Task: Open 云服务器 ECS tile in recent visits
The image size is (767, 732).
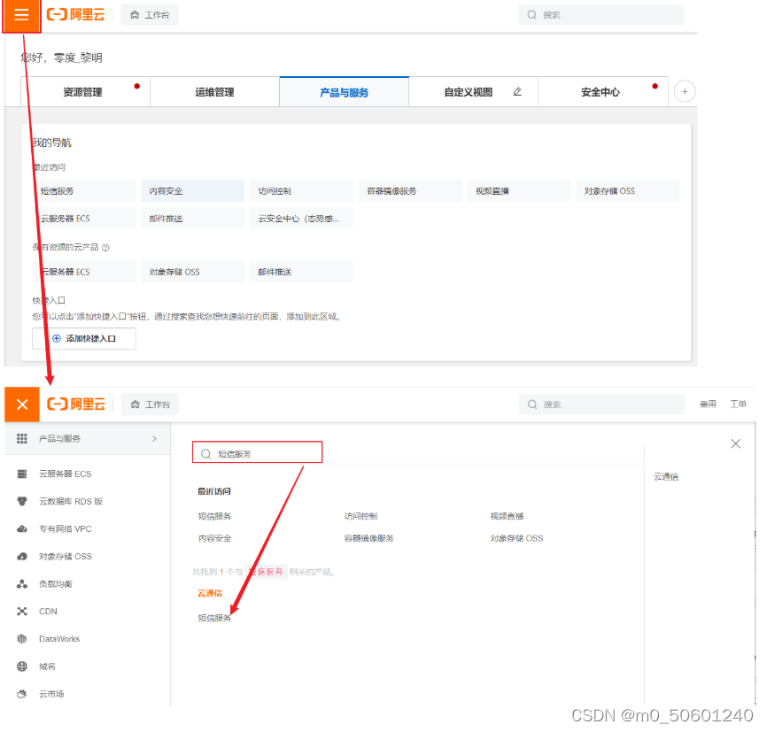Action: (84, 218)
